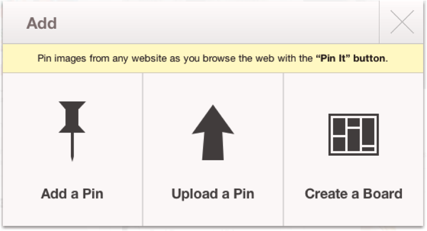Click the board grid layout icon

pos(354,134)
